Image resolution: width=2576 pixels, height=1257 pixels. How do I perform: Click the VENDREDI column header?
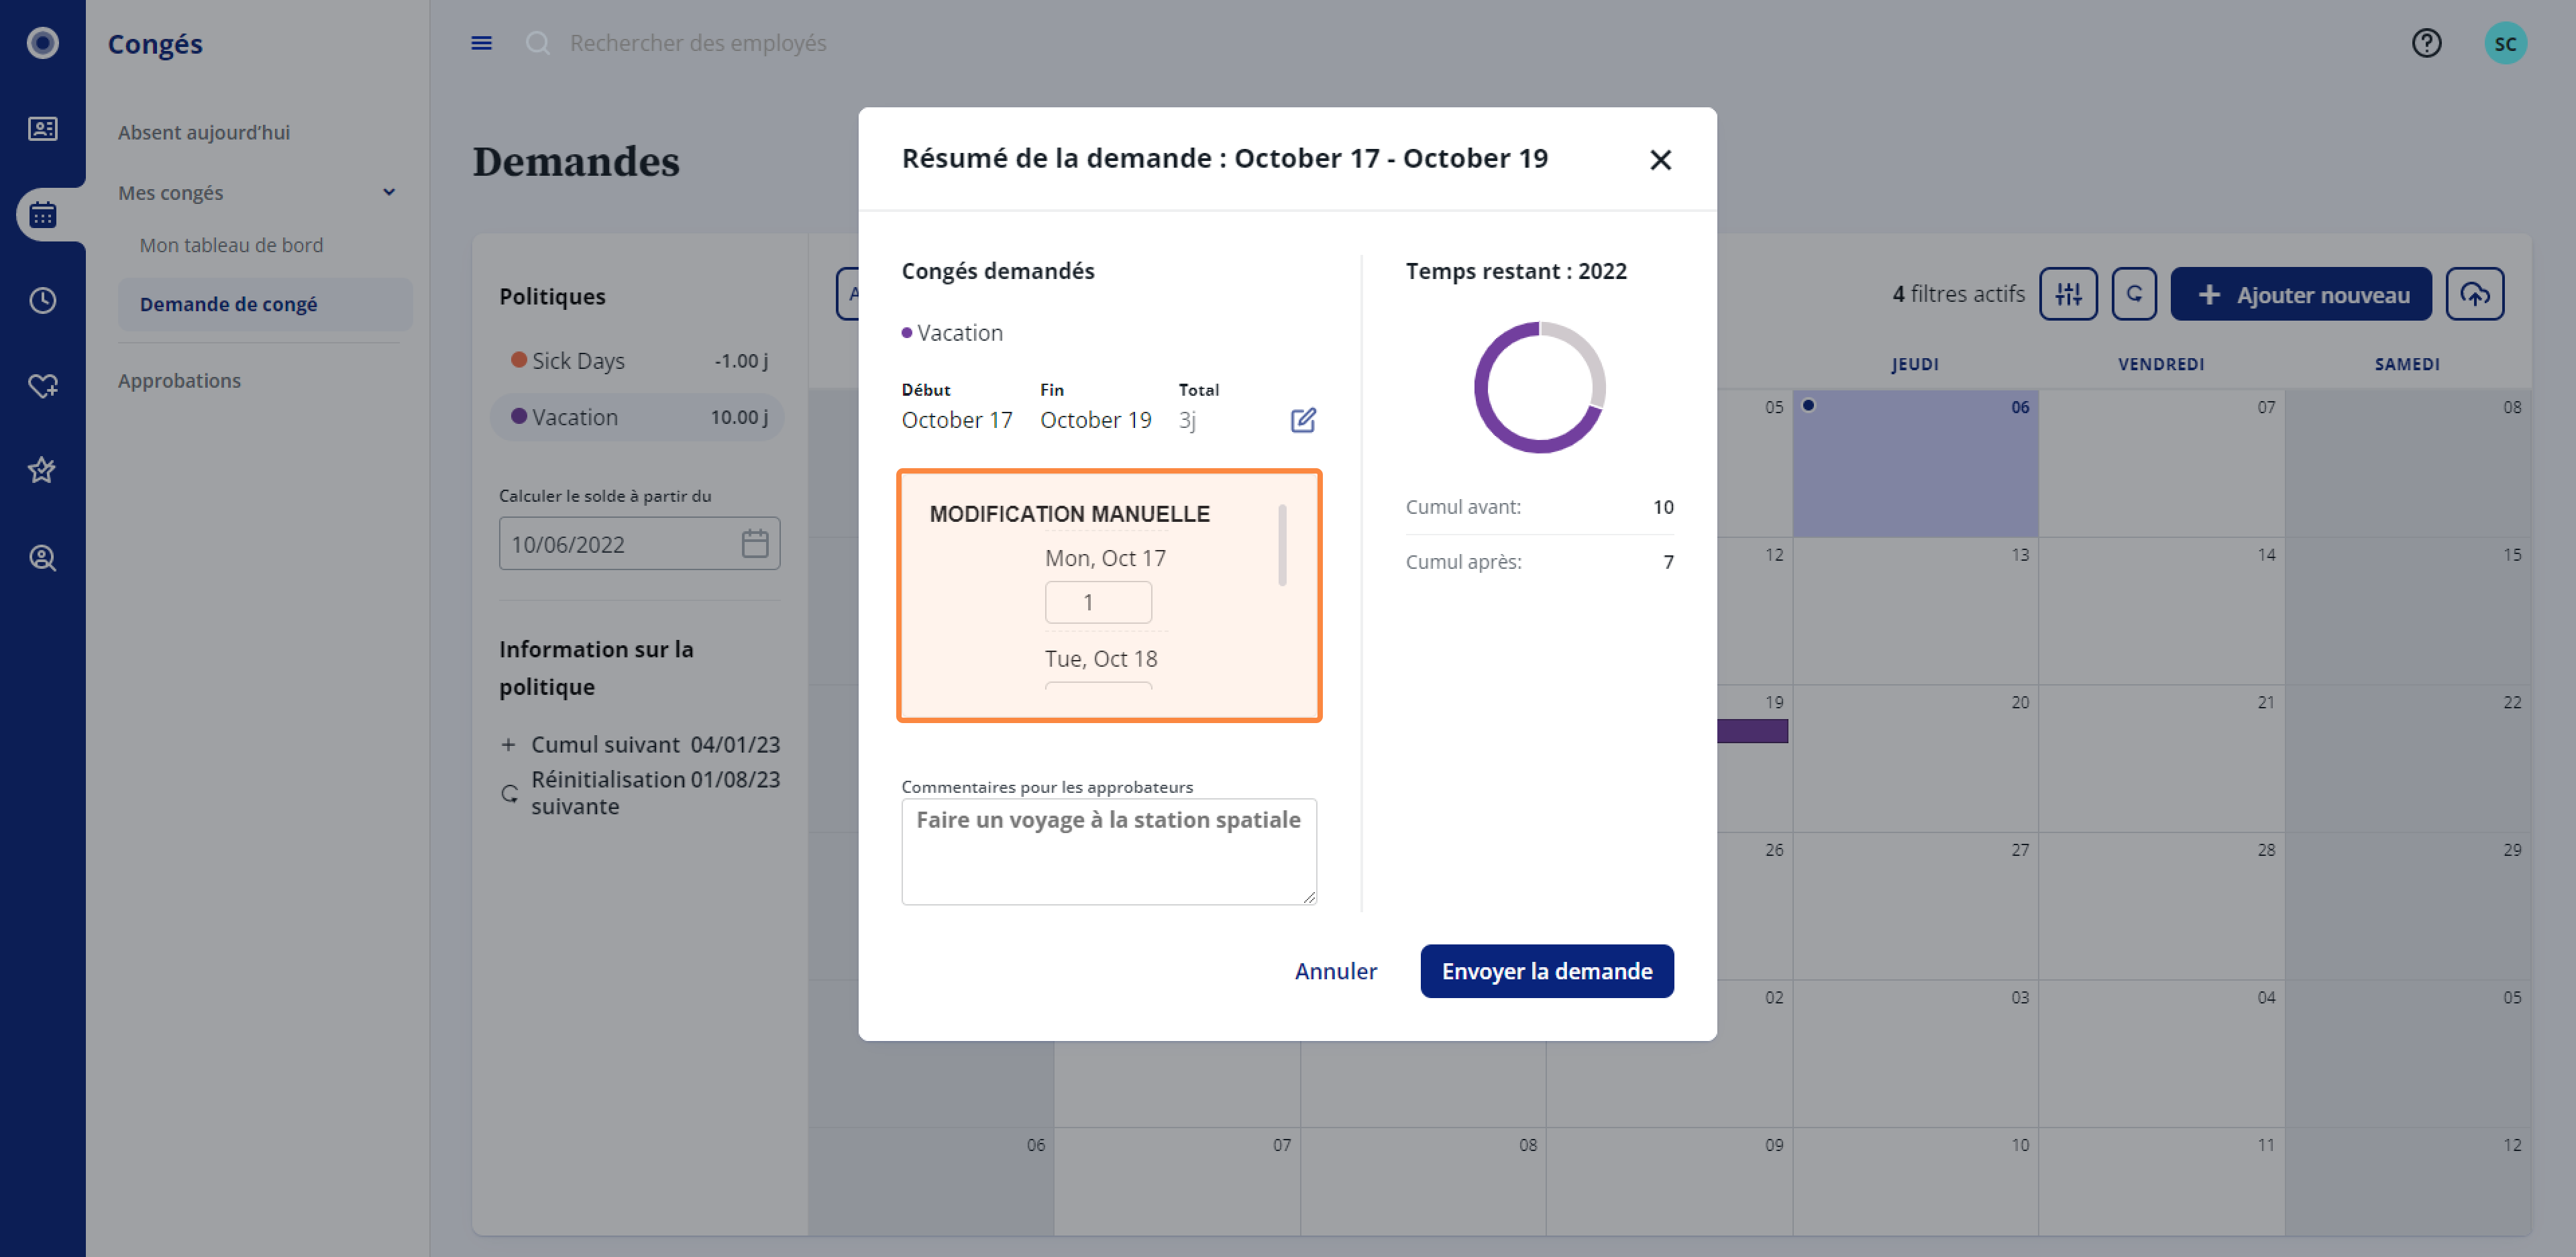(2161, 364)
